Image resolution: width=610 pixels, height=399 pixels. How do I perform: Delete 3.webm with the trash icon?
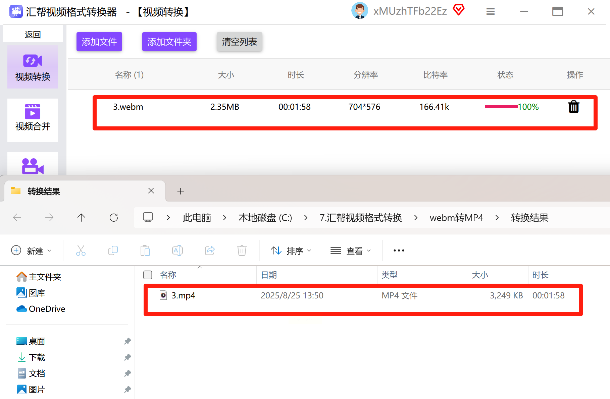tap(573, 107)
